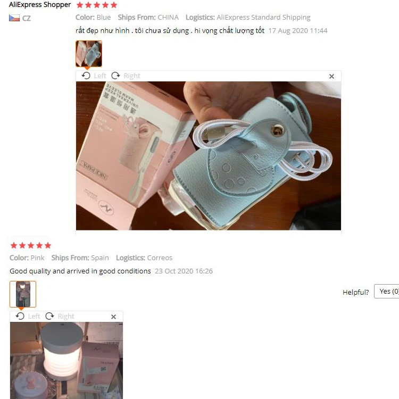Rotate the blue sleeve photo right
The image size is (399, 399).
115,76
